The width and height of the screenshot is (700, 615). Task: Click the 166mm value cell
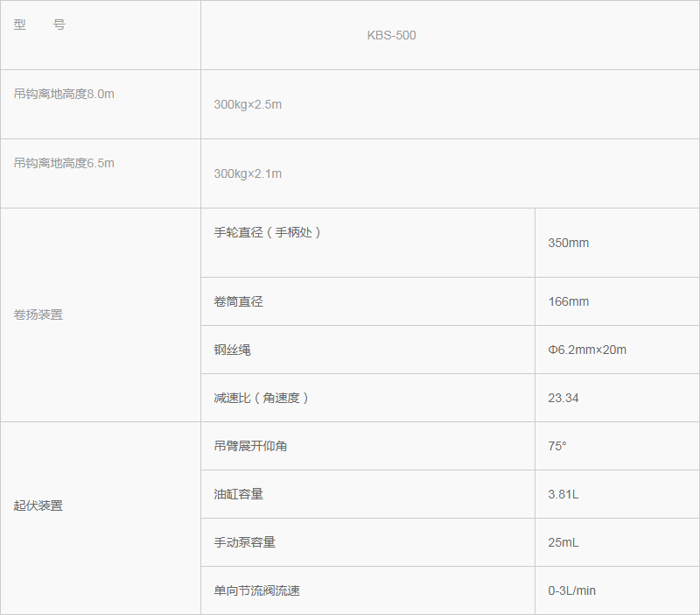[x=568, y=301]
